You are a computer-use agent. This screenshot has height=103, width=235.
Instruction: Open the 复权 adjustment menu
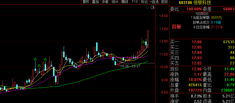tap(86, 2)
